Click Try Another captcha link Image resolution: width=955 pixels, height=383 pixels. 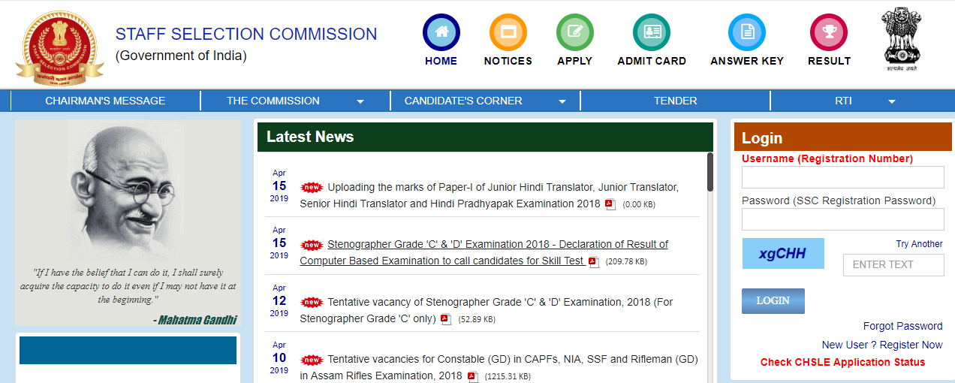pyautogui.click(x=919, y=244)
